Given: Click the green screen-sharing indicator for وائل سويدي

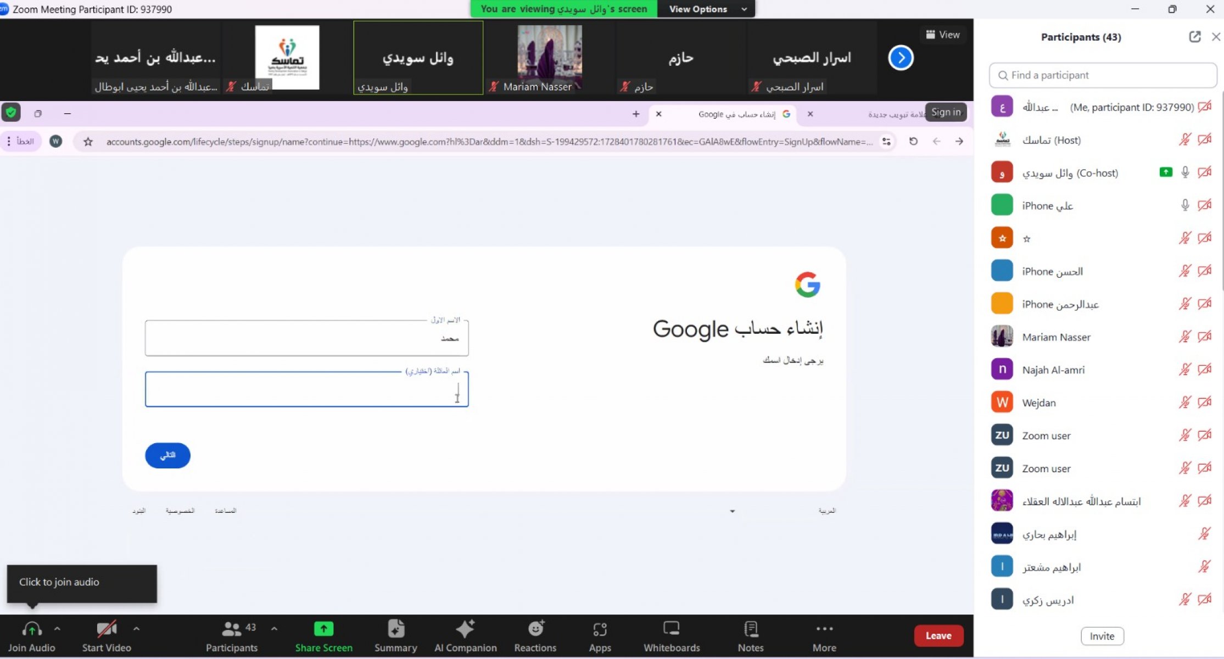Looking at the screenshot, I should (x=1165, y=172).
